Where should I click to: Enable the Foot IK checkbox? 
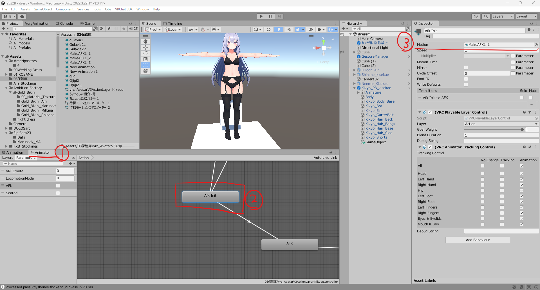coord(466,79)
